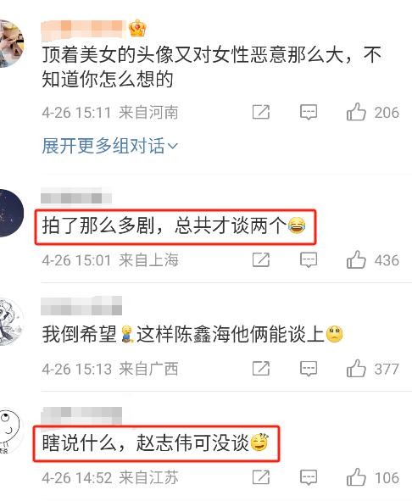
Task: Open the dark starry avatar profile
Action: click(x=11, y=213)
